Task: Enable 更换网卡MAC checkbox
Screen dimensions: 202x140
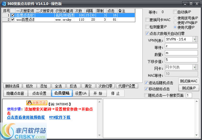Action: pyautogui.click(x=147, y=20)
